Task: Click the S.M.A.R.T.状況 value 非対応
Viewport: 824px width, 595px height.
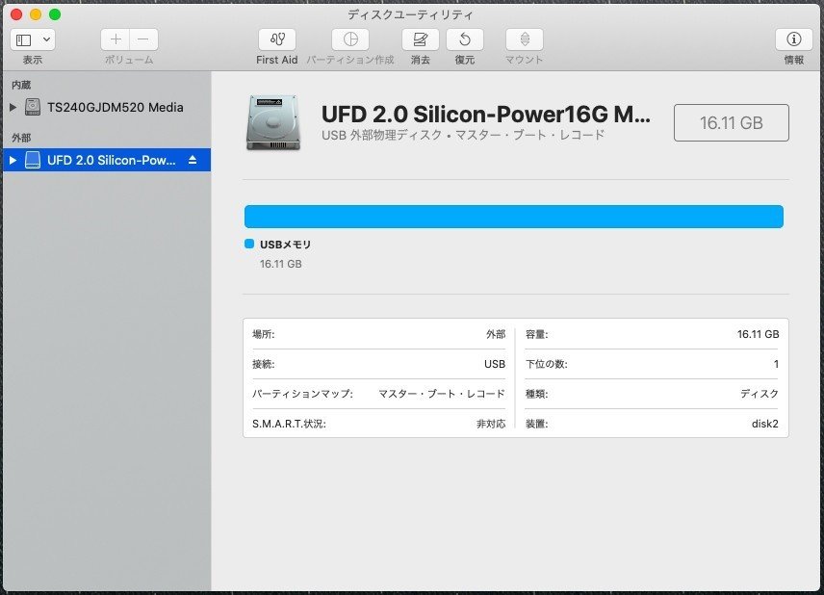Action: pos(491,424)
